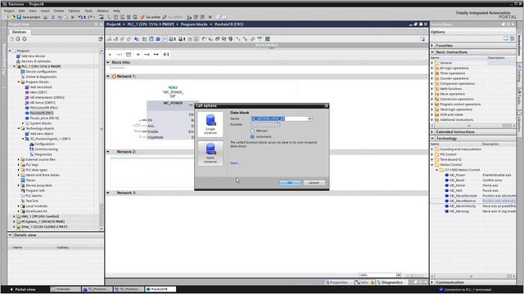Expand Network 3 in editor
Image resolution: width=524 pixels, height=294 pixels.
click(108, 193)
